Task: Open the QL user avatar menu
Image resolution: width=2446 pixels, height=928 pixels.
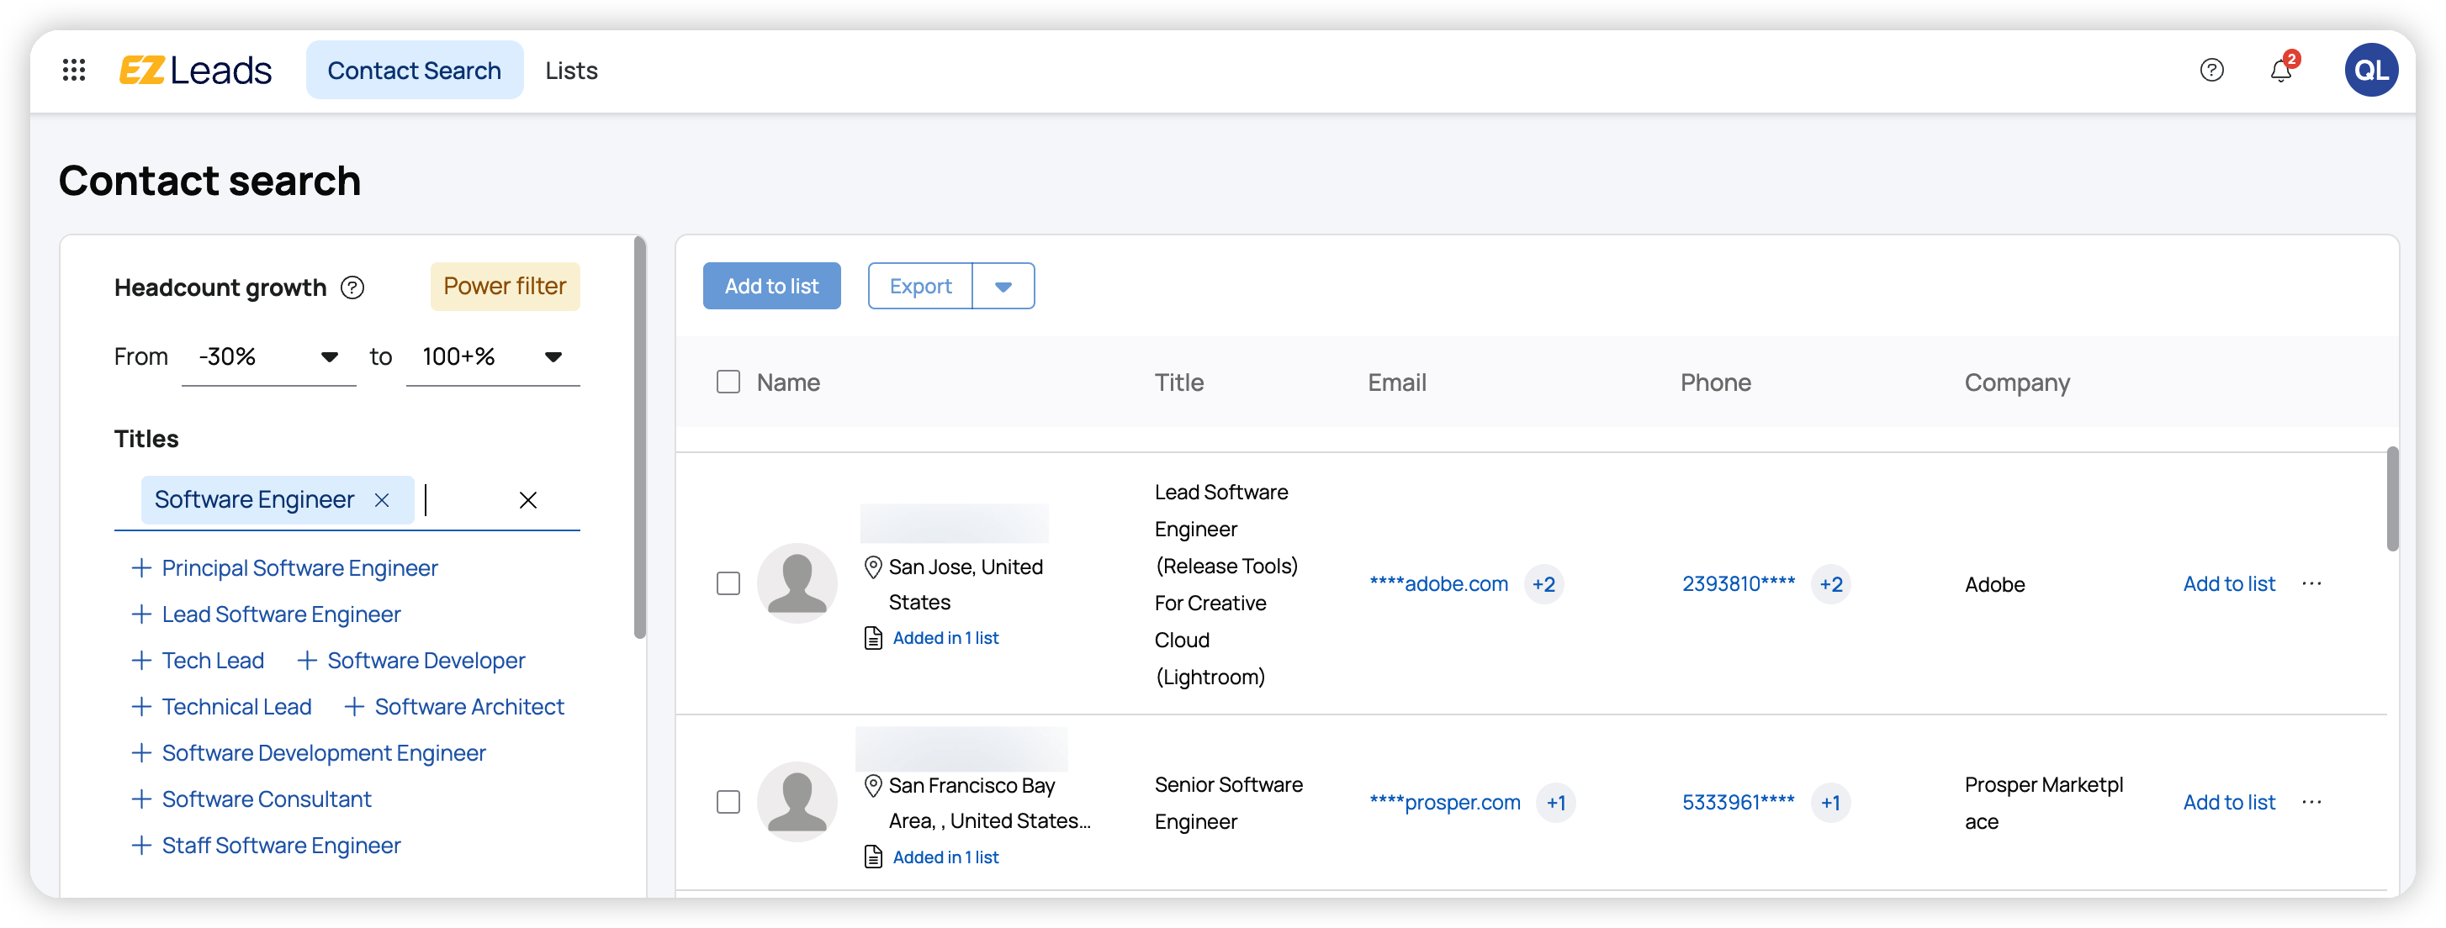Action: point(2371,71)
